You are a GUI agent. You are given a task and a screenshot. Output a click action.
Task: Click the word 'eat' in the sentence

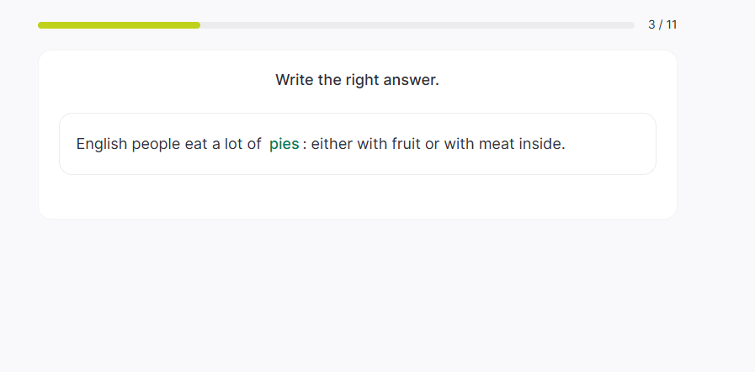click(195, 144)
